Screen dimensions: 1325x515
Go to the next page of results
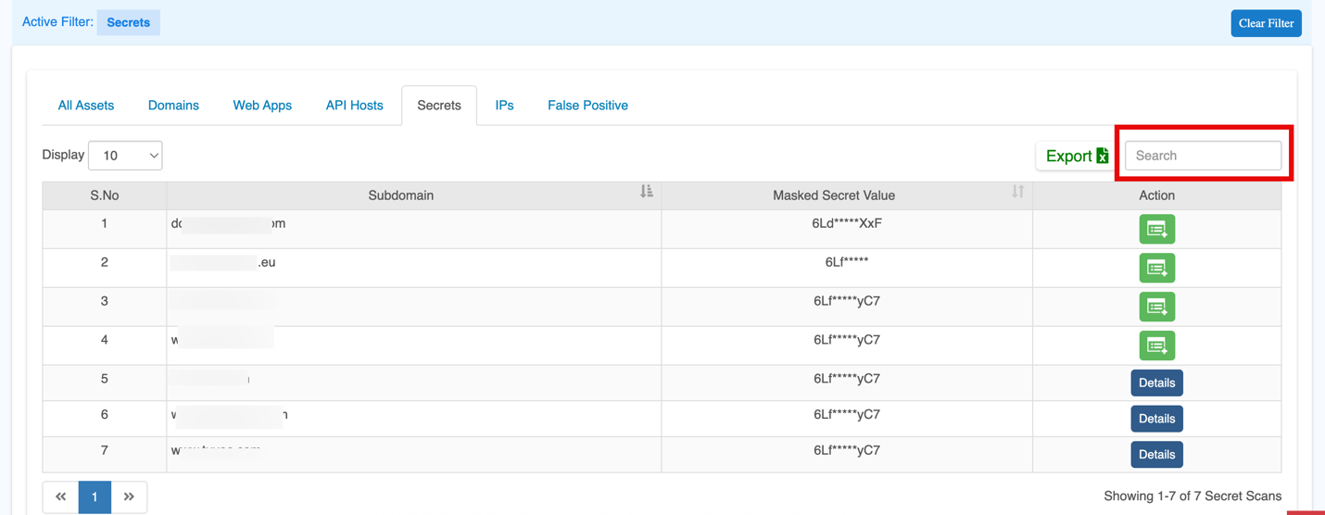[x=129, y=497]
